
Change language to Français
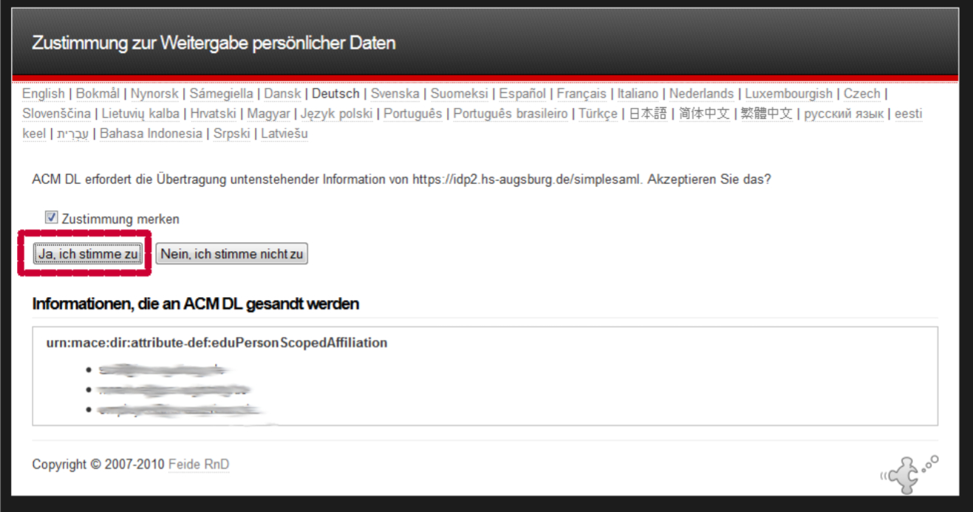click(581, 94)
